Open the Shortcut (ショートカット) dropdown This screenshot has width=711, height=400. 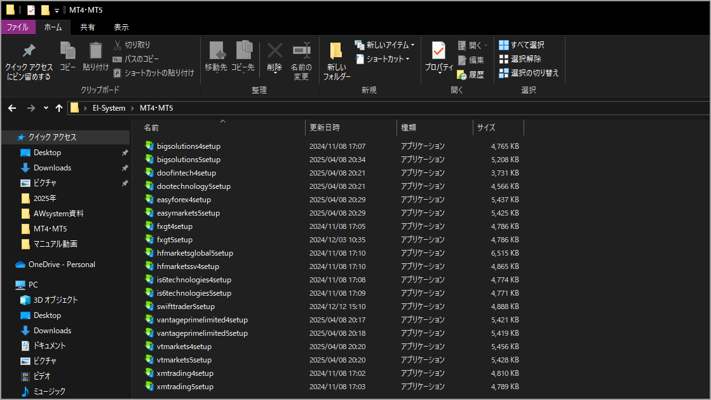383,59
